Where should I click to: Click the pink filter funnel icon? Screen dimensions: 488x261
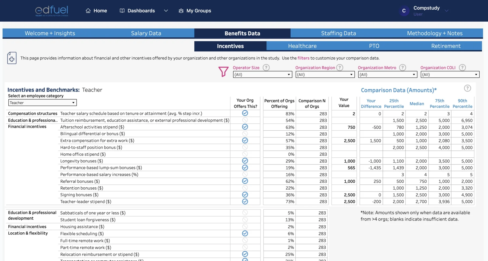[223, 72]
